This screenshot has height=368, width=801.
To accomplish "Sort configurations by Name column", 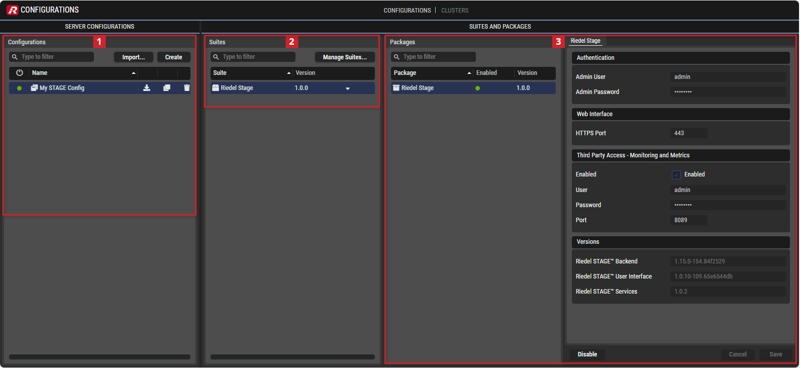I will (x=83, y=73).
